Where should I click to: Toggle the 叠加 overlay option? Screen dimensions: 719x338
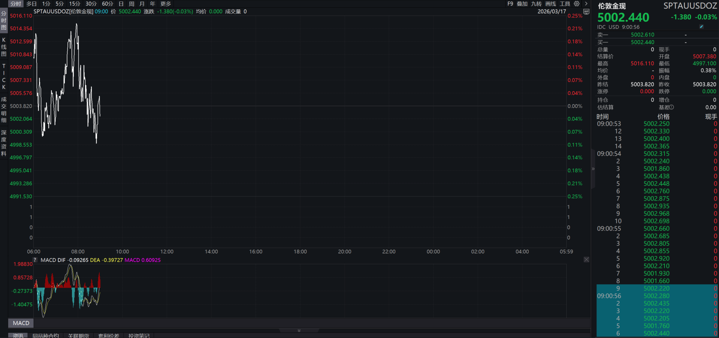(x=522, y=4)
